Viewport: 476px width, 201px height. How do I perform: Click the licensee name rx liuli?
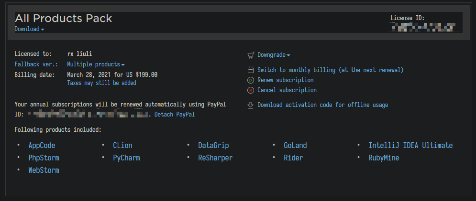pos(79,53)
